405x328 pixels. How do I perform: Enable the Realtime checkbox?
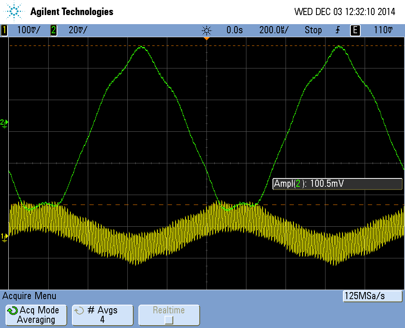[x=169, y=320]
